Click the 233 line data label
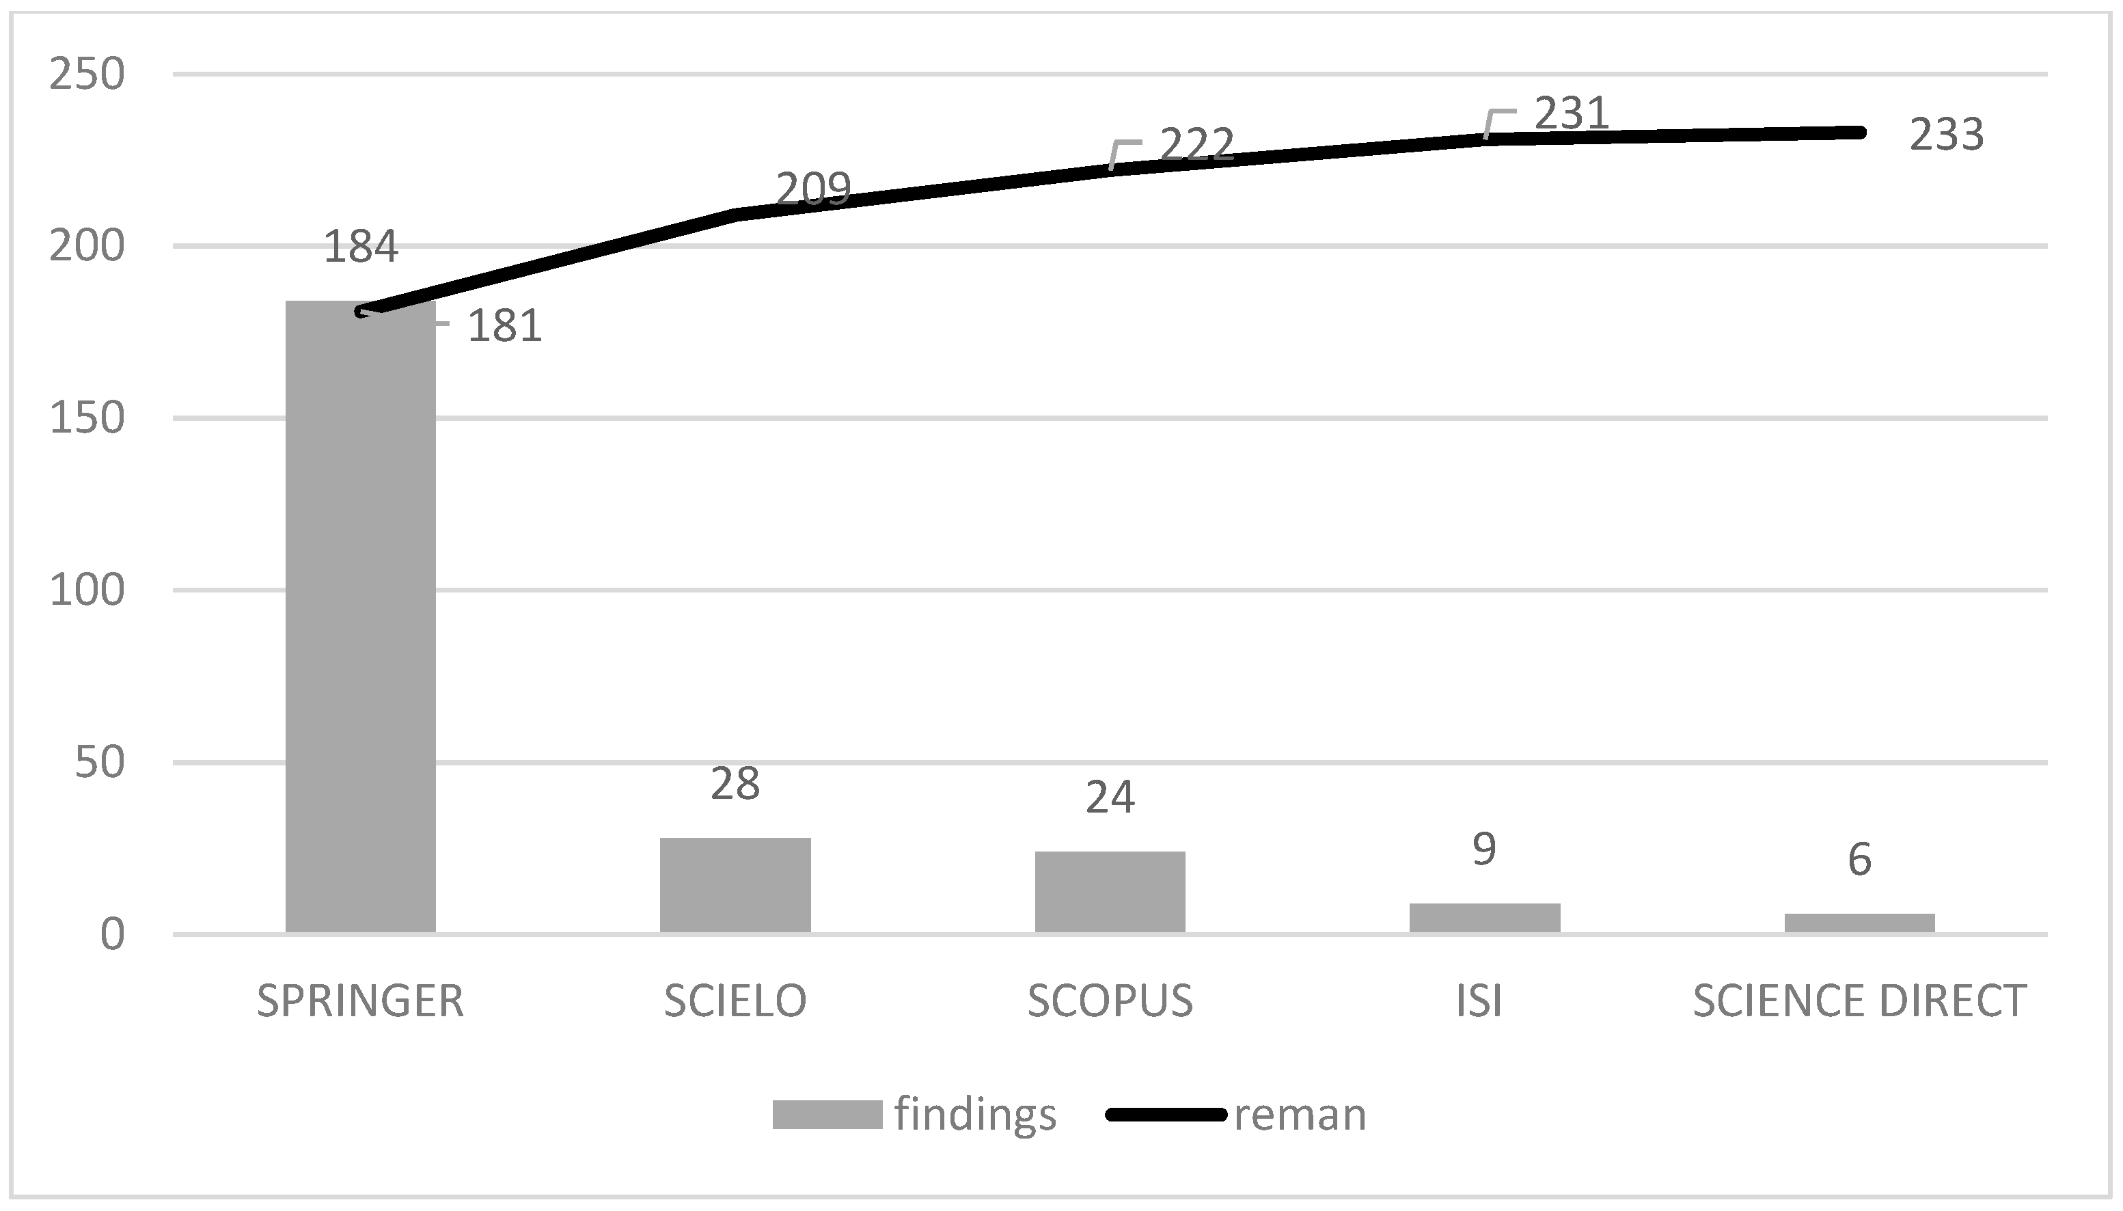2123x1211 pixels. (x=1946, y=135)
